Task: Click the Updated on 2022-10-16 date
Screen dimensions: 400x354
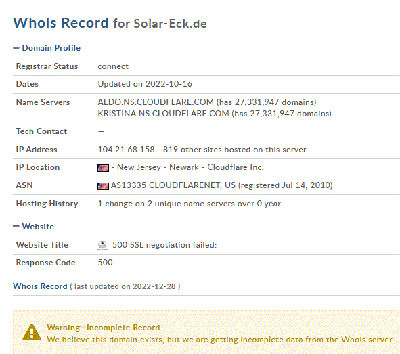Action: click(x=145, y=84)
